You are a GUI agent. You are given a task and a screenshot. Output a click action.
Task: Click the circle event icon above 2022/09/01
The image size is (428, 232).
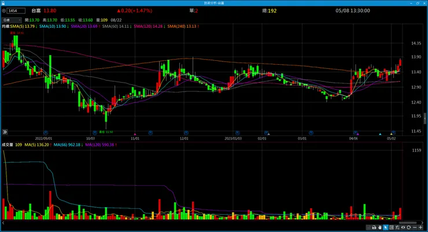[x=46, y=133]
